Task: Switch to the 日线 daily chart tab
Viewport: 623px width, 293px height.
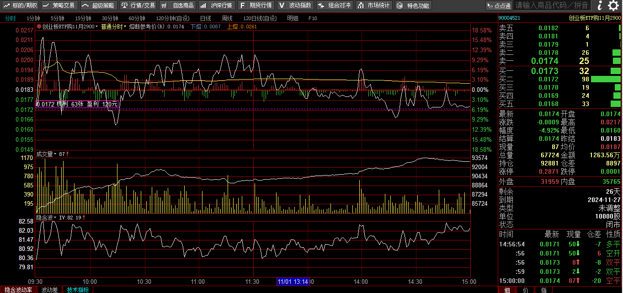Action: pyautogui.click(x=205, y=18)
